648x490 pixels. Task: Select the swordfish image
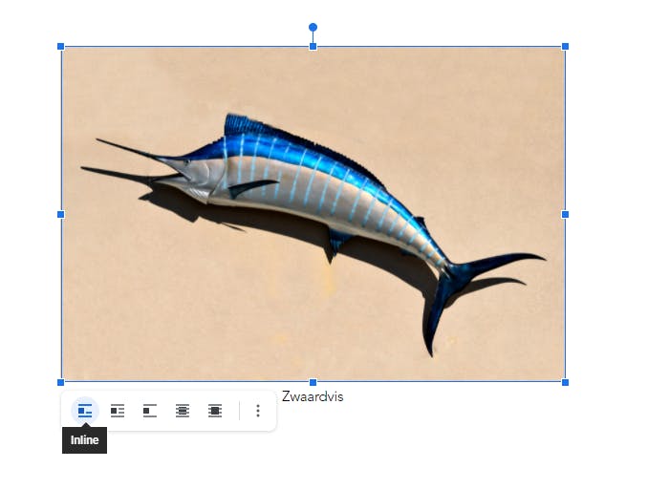(x=313, y=214)
